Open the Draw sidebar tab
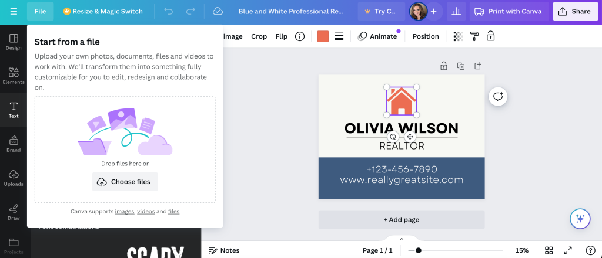This screenshot has height=258, width=602. click(14, 212)
